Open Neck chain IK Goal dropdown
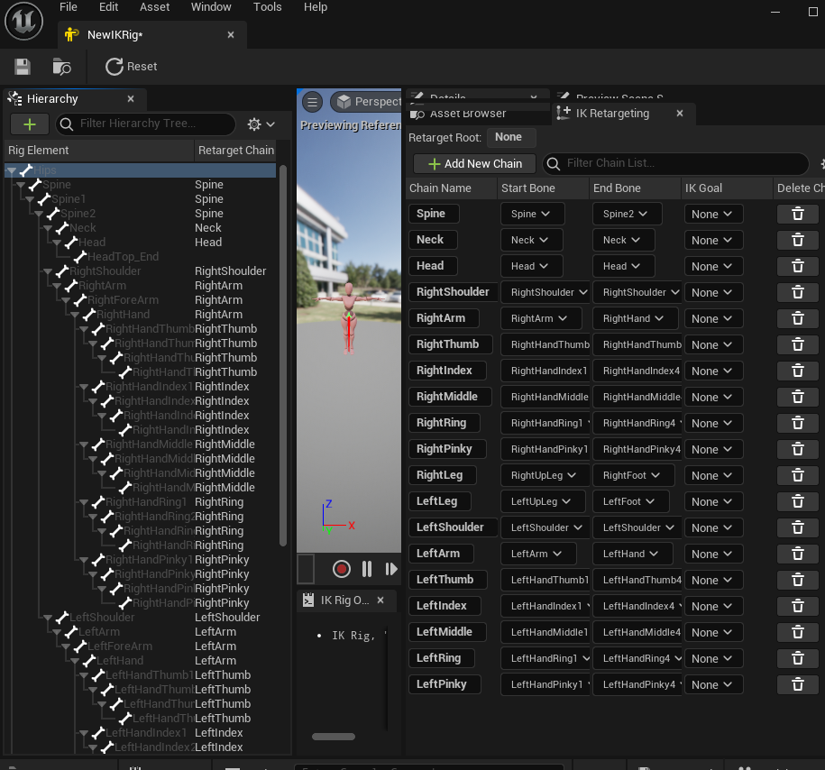 (713, 240)
